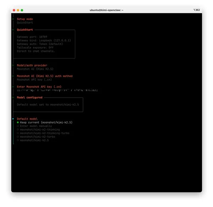Choose moonshot/kimi-k2-thinking model option

click(x=38, y=130)
